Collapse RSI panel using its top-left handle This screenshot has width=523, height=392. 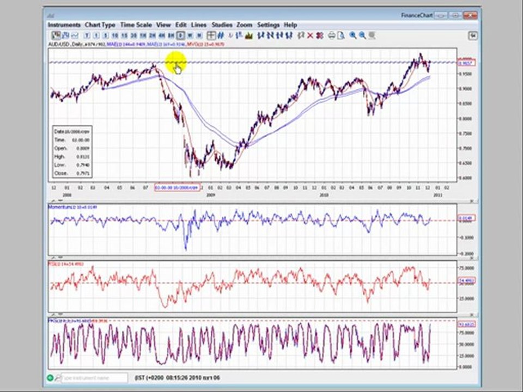[53, 258]
